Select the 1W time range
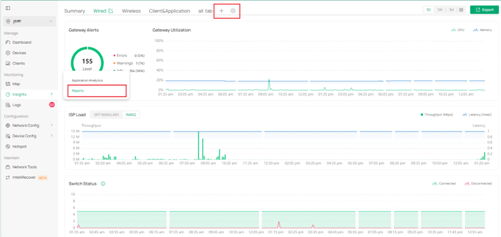Image resolution: width=501 pixels, height=237 pixels. click(440, 10)
